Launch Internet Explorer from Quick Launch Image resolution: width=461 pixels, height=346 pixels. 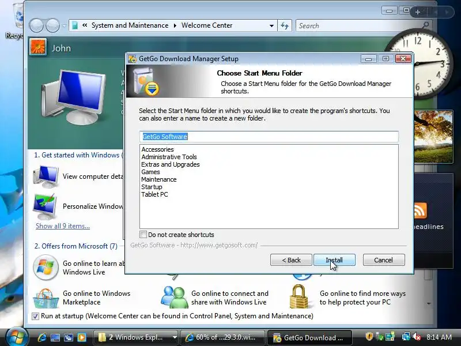[x=41, y=337]
